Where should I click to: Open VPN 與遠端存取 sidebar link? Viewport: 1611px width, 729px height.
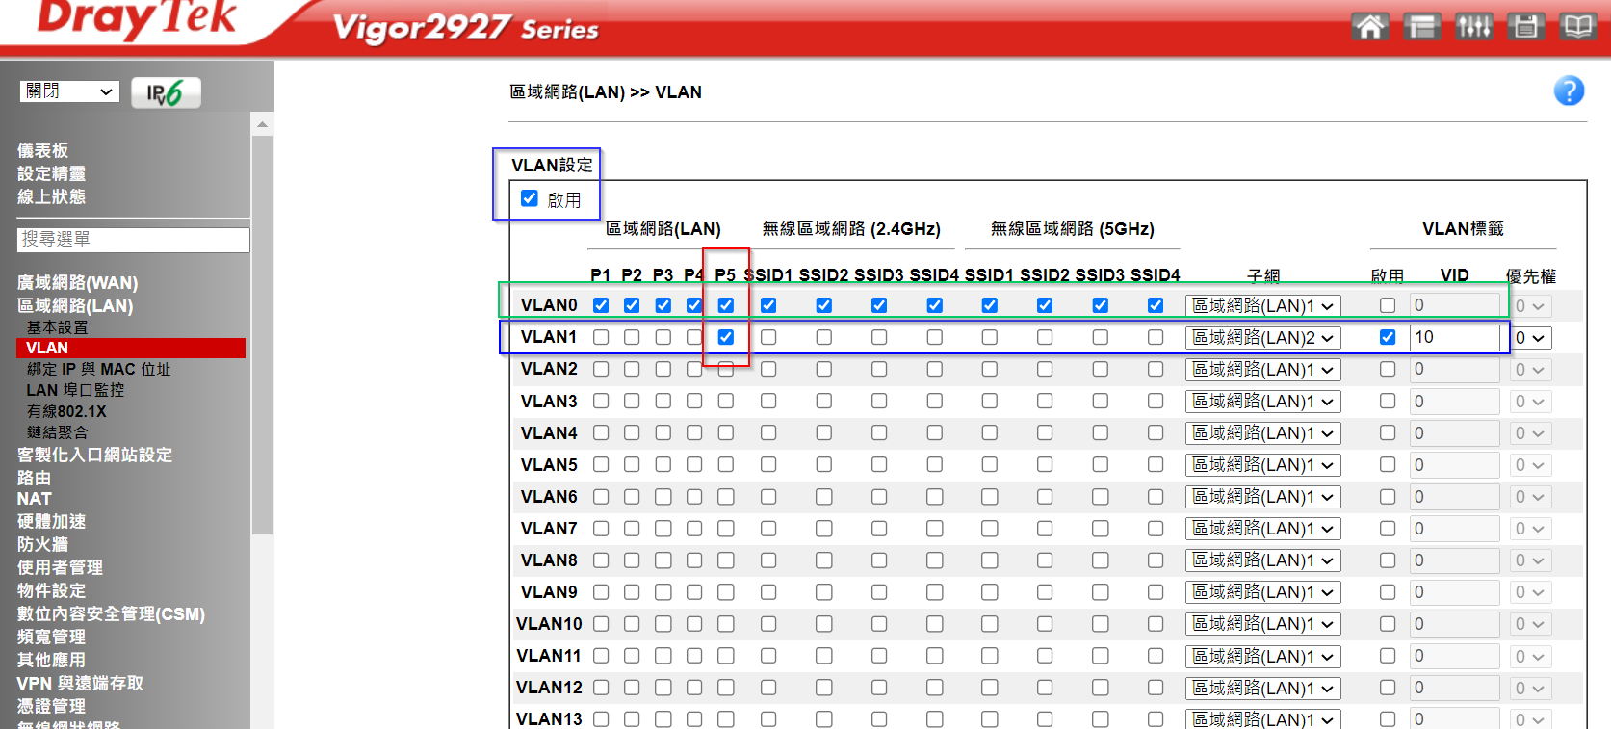coord(80,683)
